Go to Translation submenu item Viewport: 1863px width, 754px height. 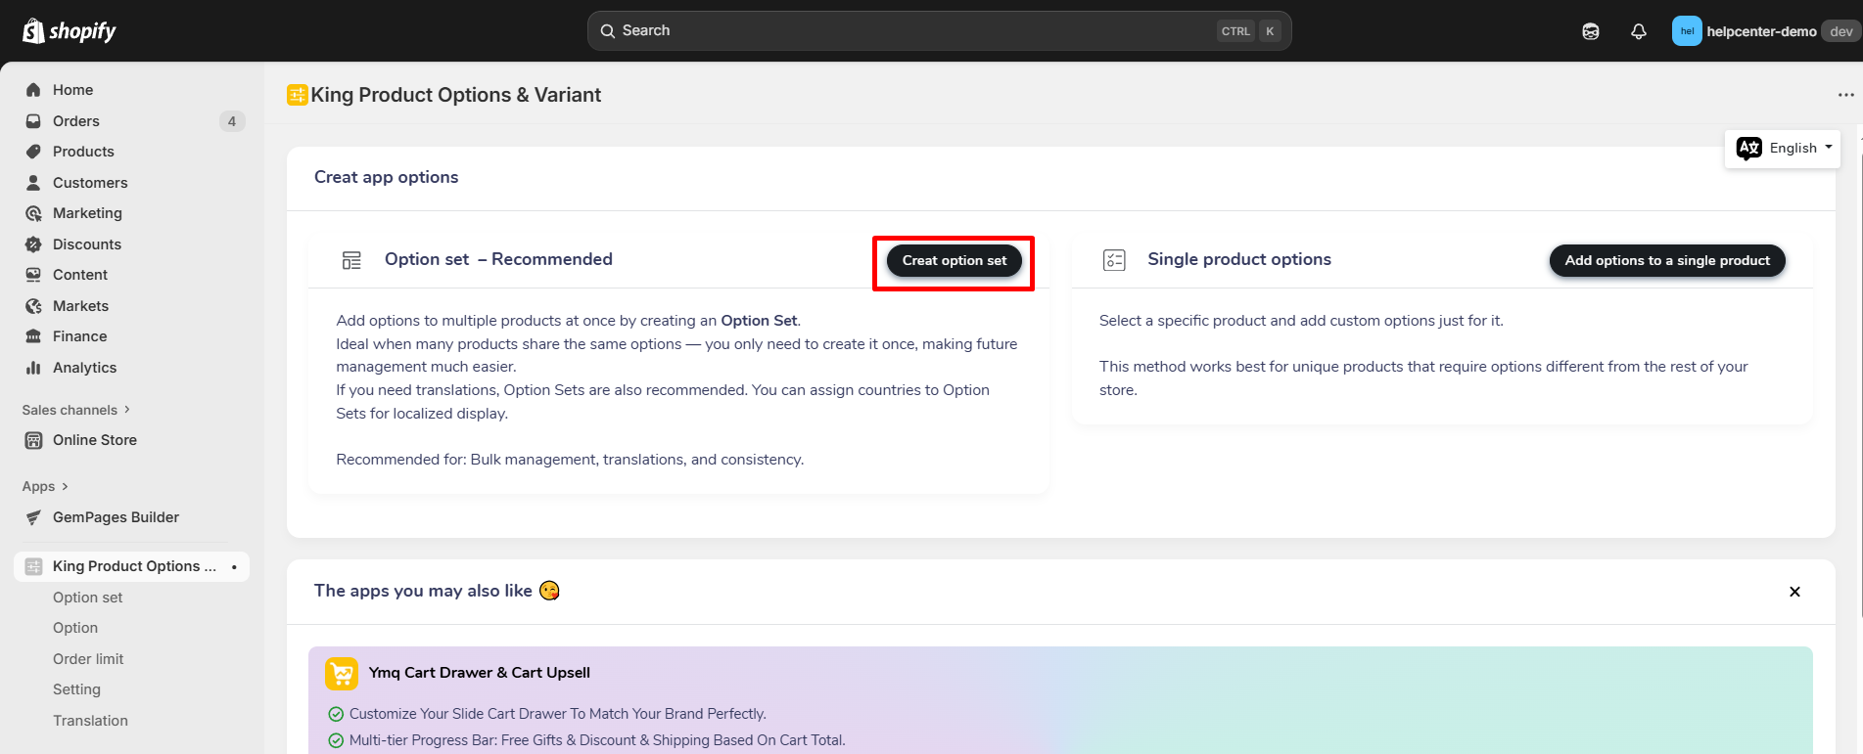[90, 721]
